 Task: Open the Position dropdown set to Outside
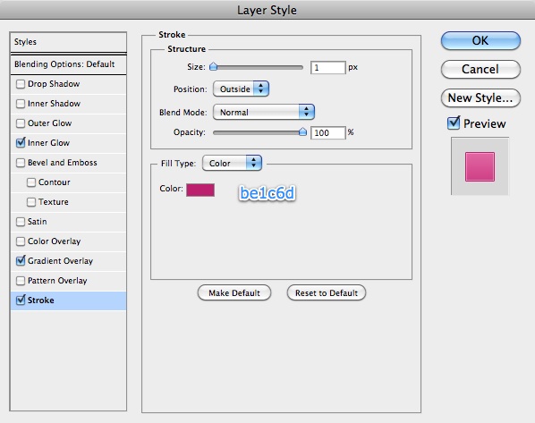click(x=241, y=89)
